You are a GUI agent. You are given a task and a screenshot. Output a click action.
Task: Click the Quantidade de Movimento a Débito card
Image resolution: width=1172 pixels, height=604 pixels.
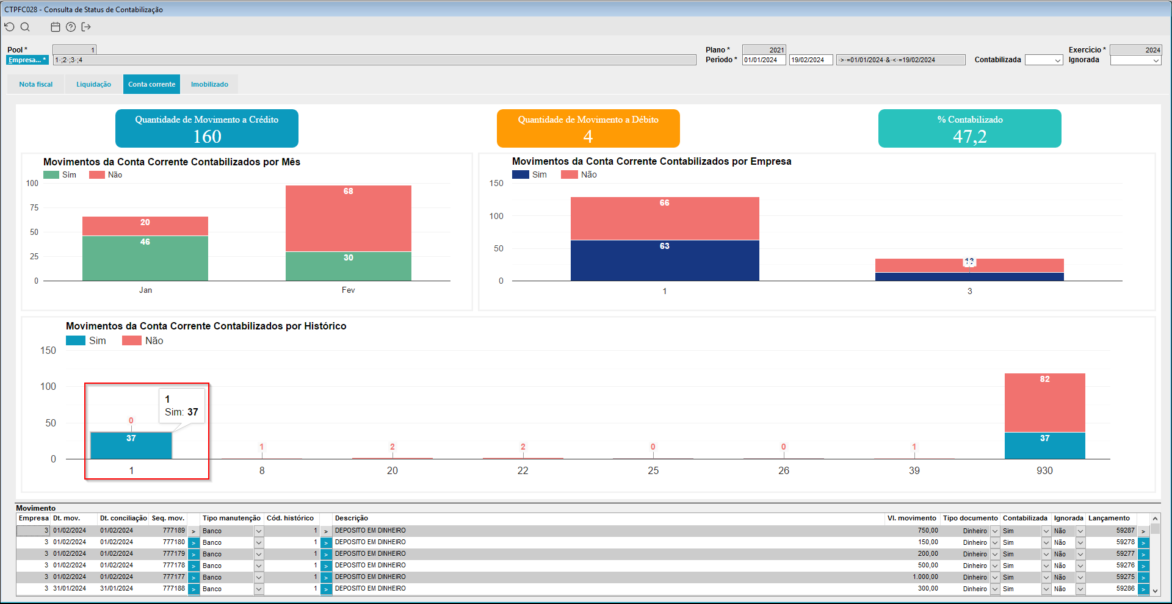pyautogui.click(x=588, y=128)
